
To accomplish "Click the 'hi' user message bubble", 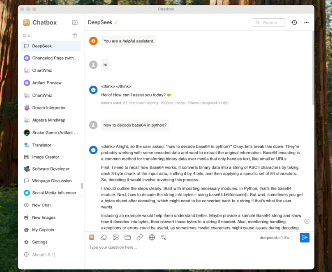I will pyautogui.click(x=105, y=65).
